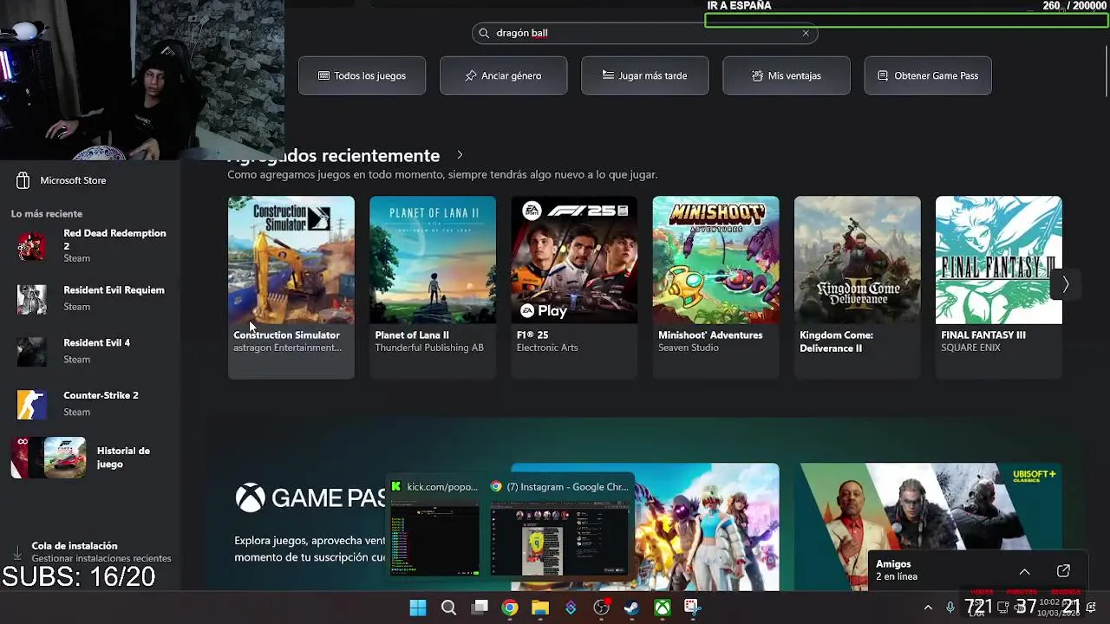Open Kingdom Come: Deliverance II cover

[x=857, y=260]
